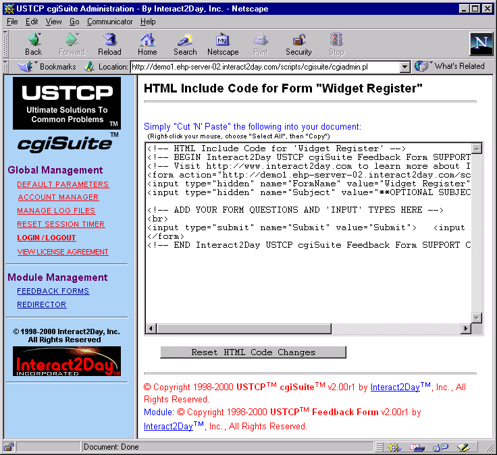Open ACCOUNT MANAGER link
Image resolution: width=497 pixels, height=455 pixels.
[58, 197]
